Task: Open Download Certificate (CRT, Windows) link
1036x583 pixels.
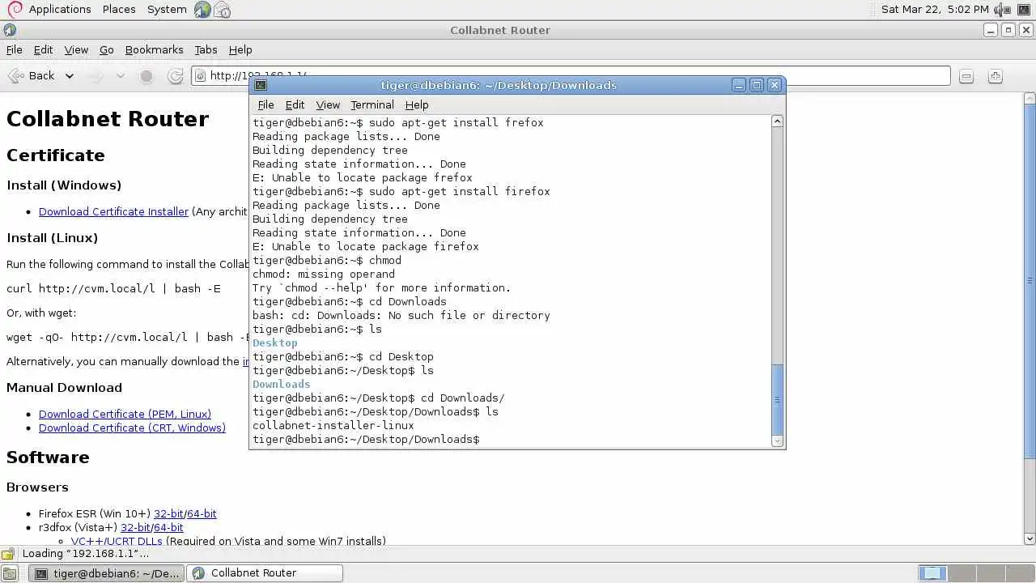Action: pyautogui.click(x=132, y=428)
